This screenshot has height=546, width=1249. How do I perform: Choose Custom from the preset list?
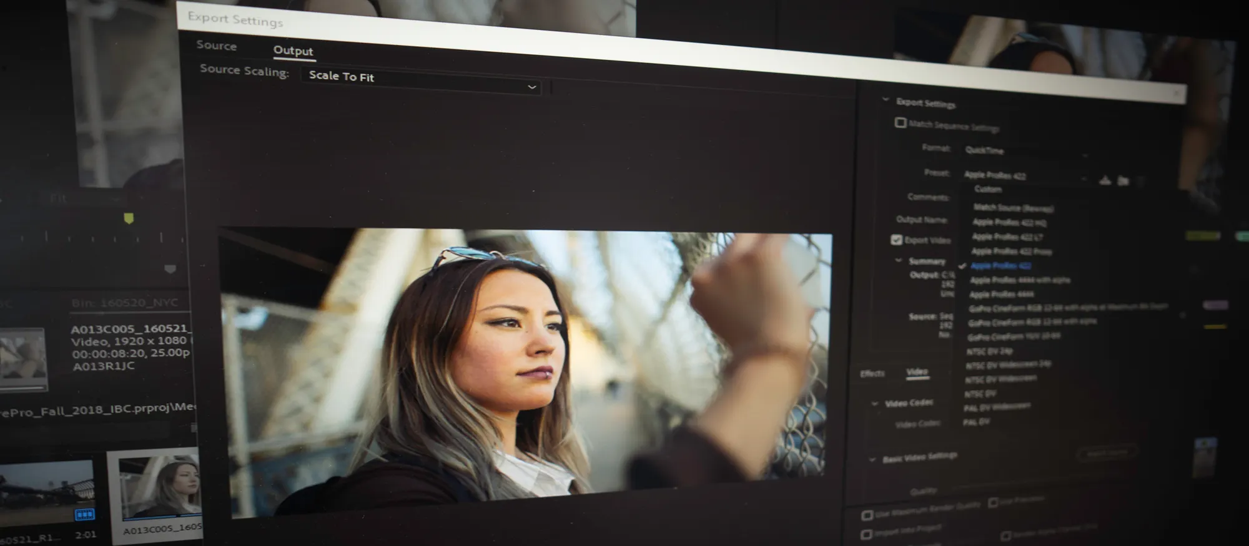click(x=987, y=189)
